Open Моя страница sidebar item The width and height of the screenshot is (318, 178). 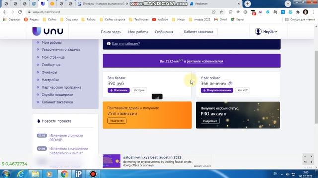(53, 57)
